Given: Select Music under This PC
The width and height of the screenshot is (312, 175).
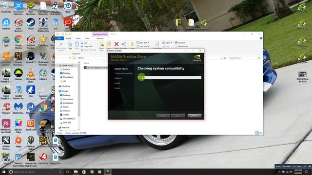Looking at the screenshot, I should 64,107.
